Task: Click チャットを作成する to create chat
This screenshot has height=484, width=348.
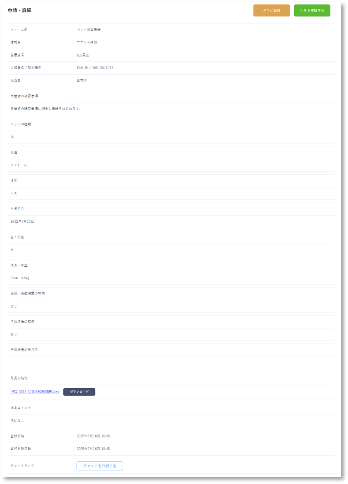Action: point(100,466)
